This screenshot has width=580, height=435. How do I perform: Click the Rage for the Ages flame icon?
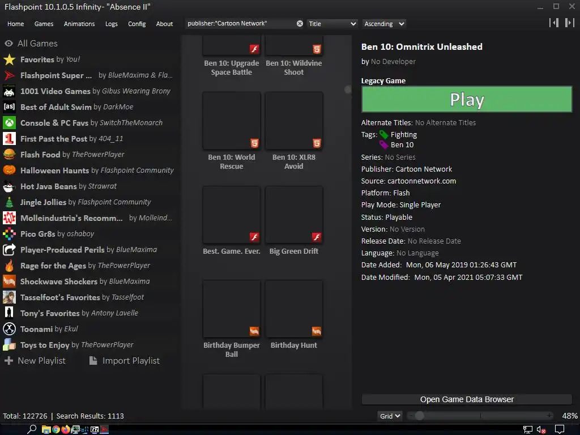9,266
